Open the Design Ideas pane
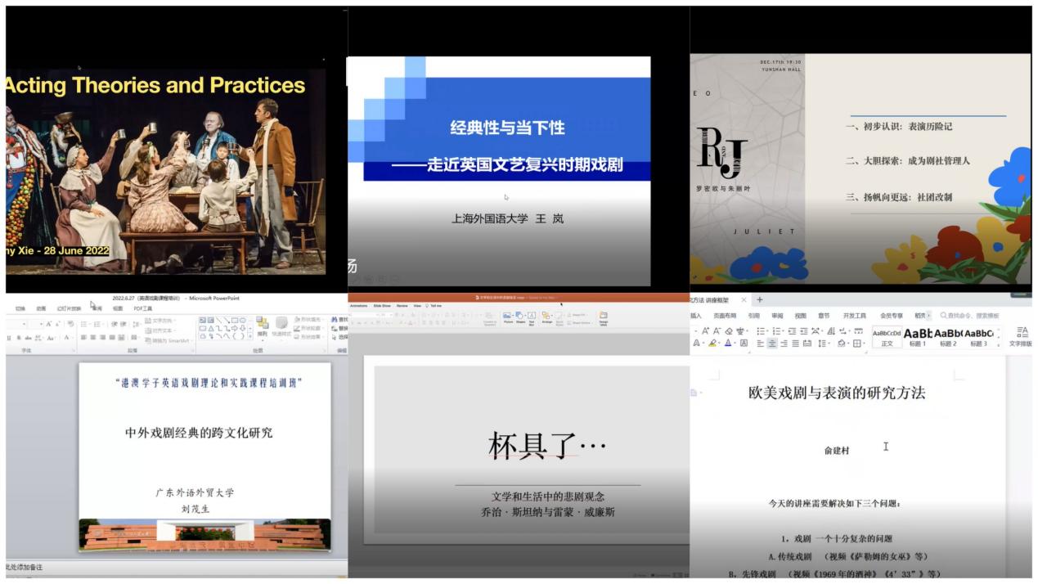Screen dimensions: 1038x584 603,317
